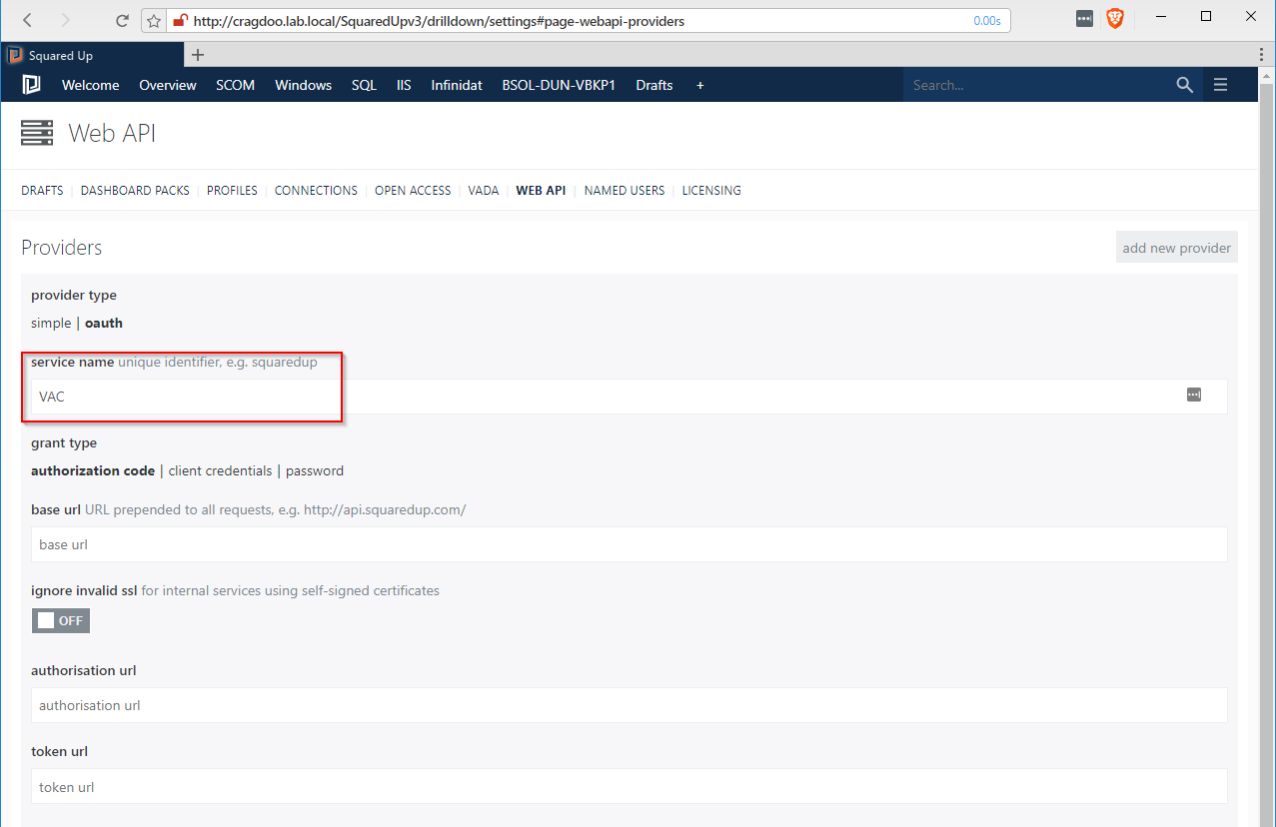Image resolution: width=1276 pixels, height=827 pixels.
Task: Click the authorisation url input field
Action: click(x=629, y=705)
